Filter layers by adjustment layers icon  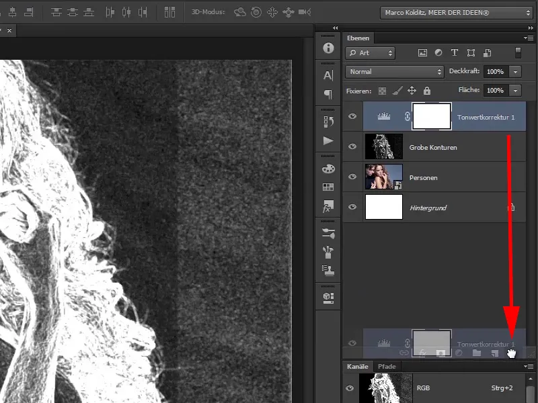click(438, 53)
